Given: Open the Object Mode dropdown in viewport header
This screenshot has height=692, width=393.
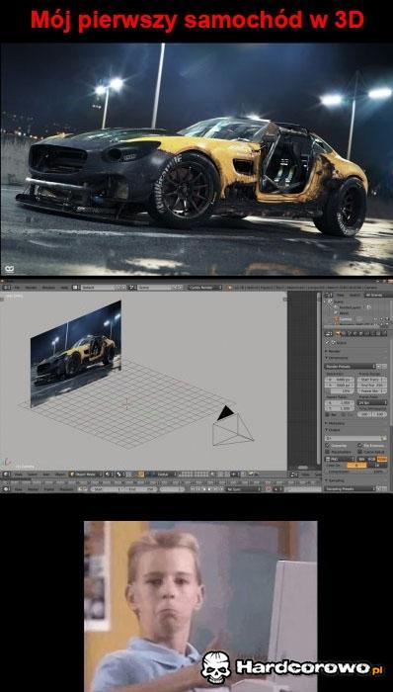Looking at the screenshot, I should 85,475.
